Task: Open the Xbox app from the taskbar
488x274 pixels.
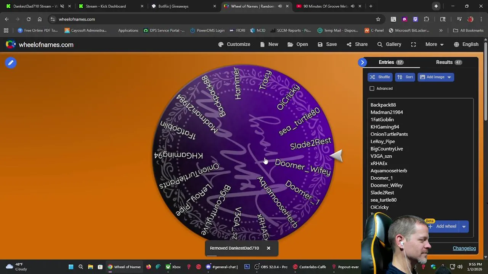Action: coord(173,267)
